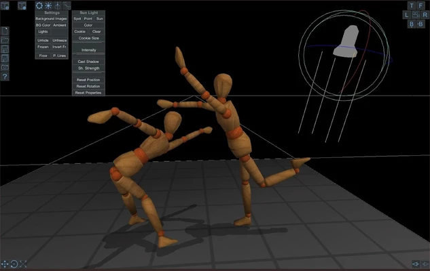Screen dimensions: 430x271
Task: Click Reset Rotation button
Action: click(x=88, y=86)
